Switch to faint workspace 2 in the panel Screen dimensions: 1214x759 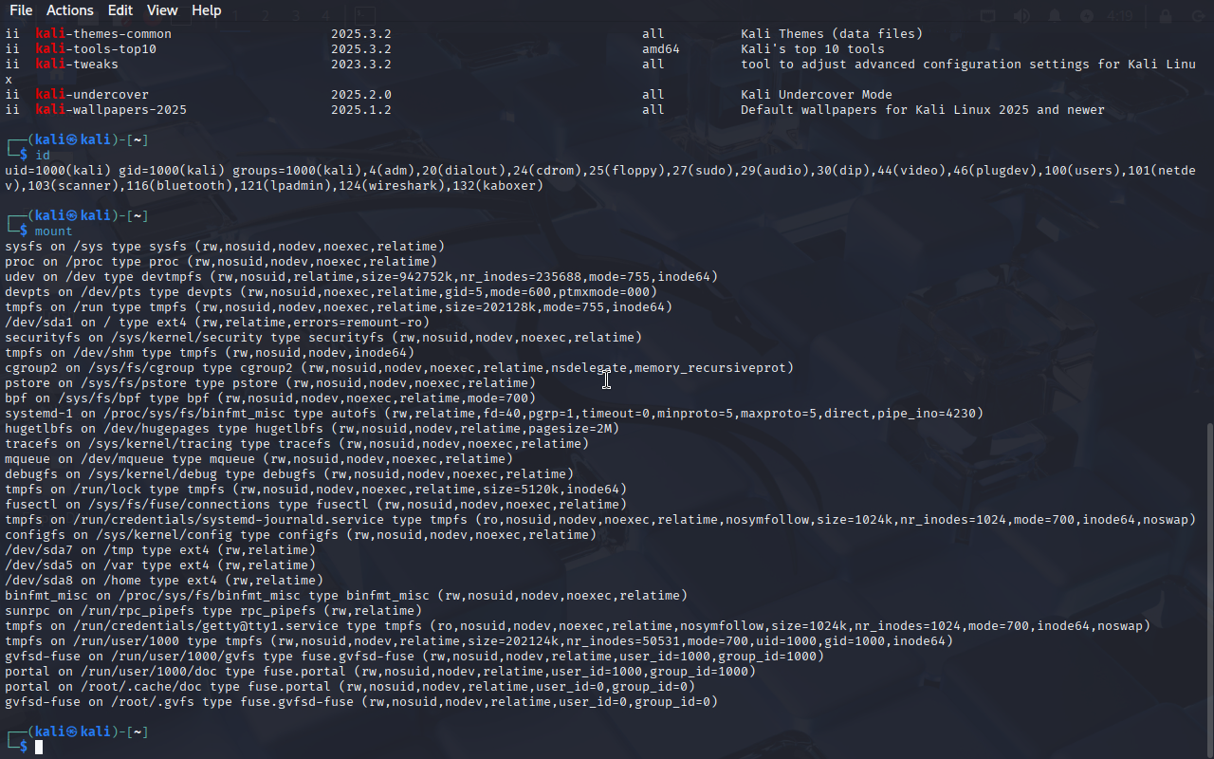(x=266, y=16)
